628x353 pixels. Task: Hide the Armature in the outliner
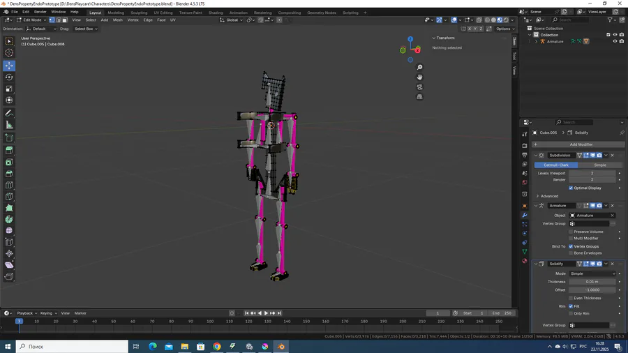point(615,41)
